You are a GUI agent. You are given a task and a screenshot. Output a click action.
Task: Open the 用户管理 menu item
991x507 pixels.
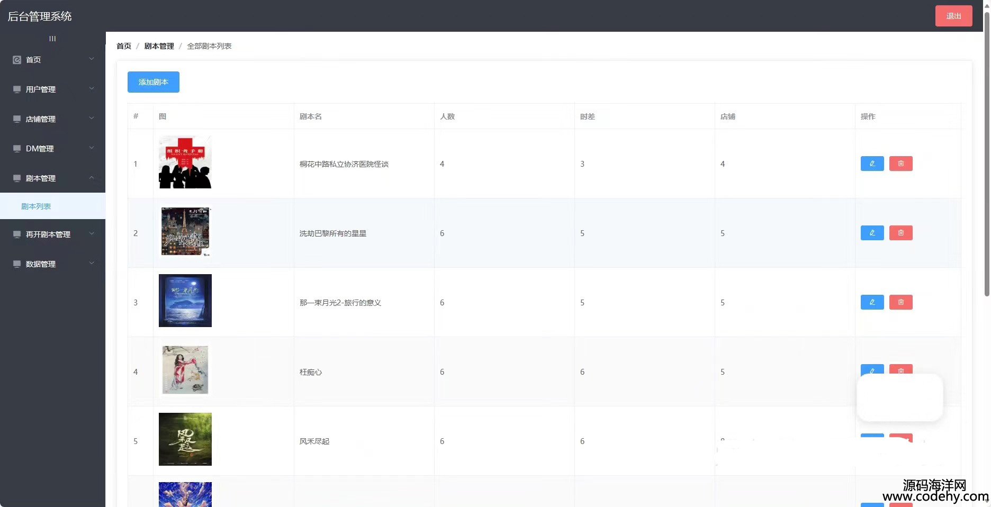pos(52,89)
